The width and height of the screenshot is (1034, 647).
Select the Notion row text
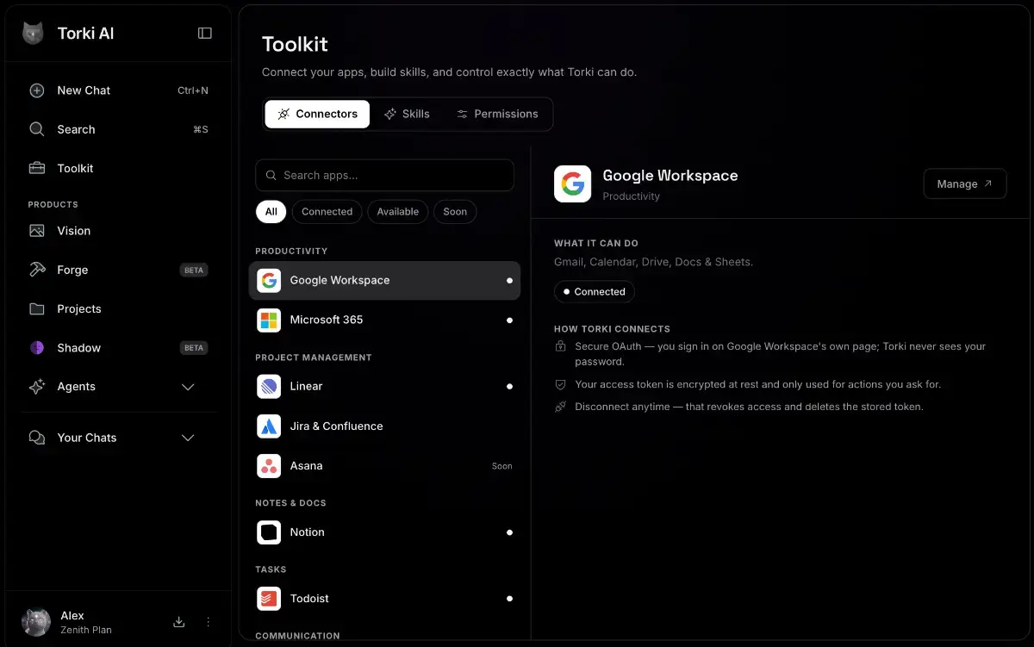click(x=307, y=532)
